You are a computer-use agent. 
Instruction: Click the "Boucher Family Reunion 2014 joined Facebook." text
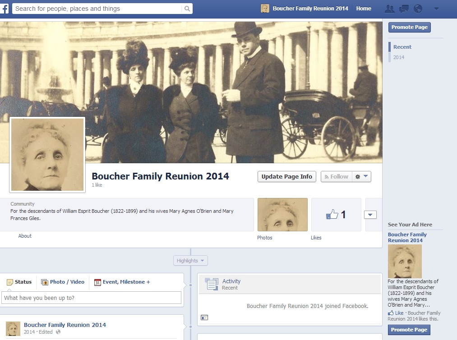click(308, 306)
